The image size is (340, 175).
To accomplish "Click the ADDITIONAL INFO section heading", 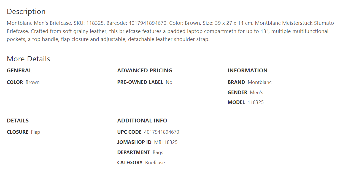I will coord(142,121).
